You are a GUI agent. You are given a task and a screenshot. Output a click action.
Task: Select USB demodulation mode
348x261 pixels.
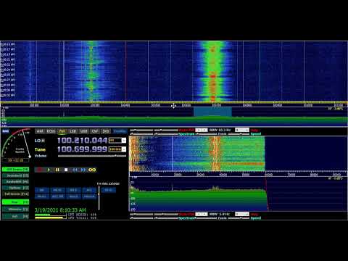[x=83, y=131]
